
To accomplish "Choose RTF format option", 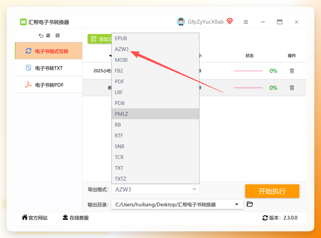I will (x=155, y=135).
